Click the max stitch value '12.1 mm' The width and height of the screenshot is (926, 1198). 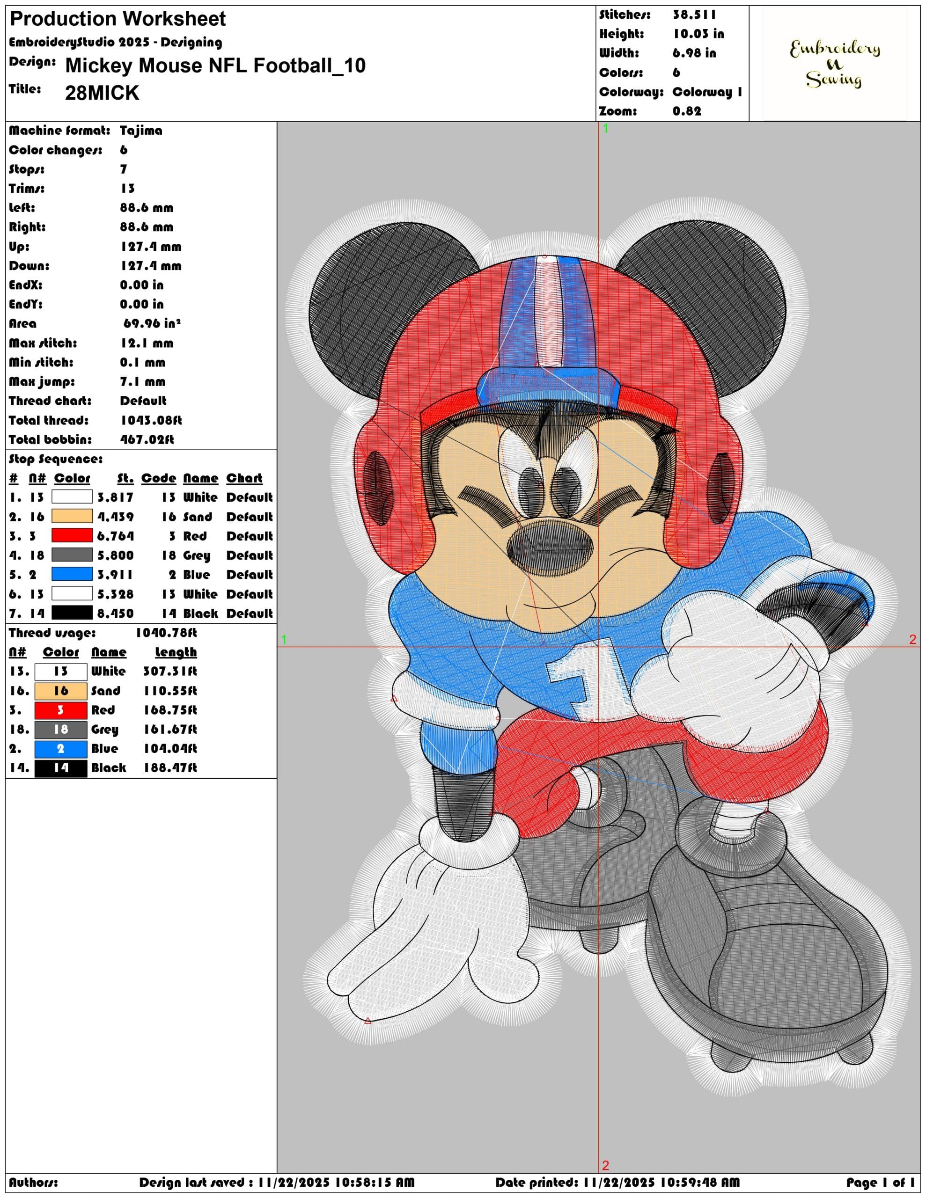[147, 343]
